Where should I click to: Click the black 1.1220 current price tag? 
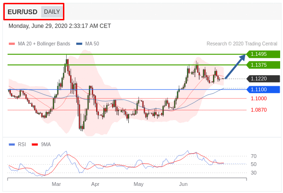(263, 79)
